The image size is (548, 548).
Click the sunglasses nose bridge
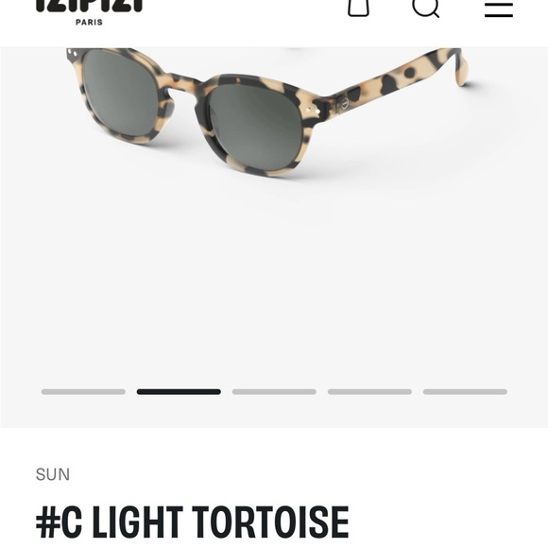(181, 87)
